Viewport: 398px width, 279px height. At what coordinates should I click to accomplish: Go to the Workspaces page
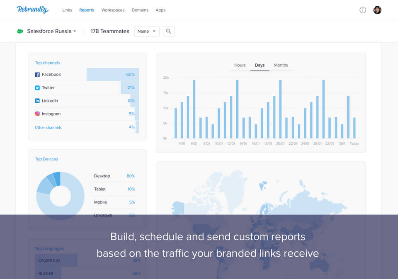click(x=113, y=10)
